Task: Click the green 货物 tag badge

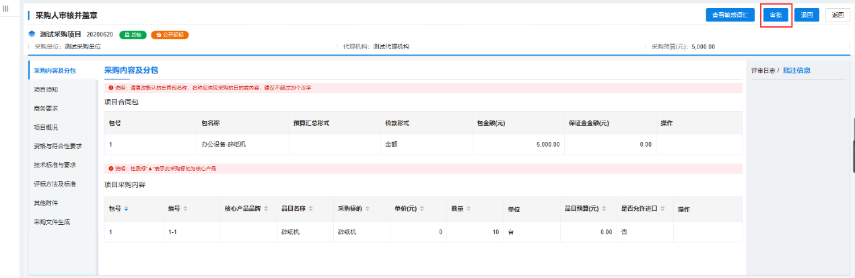Action: 133,34
